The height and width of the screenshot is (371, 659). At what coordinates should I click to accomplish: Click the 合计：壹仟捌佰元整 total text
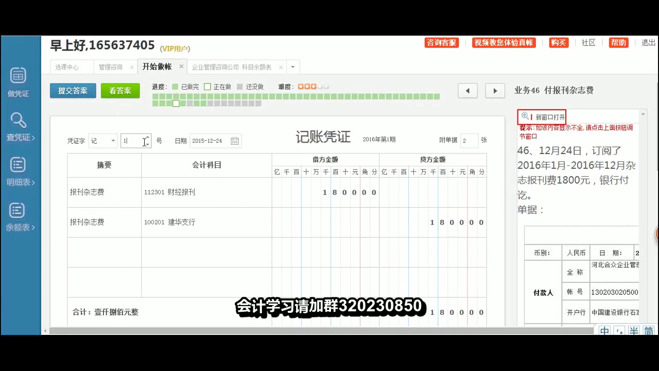(x=106, y=312)
